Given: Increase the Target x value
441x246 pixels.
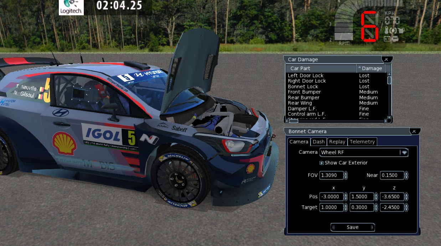Looking at the screenshot, I should (346, 205).
